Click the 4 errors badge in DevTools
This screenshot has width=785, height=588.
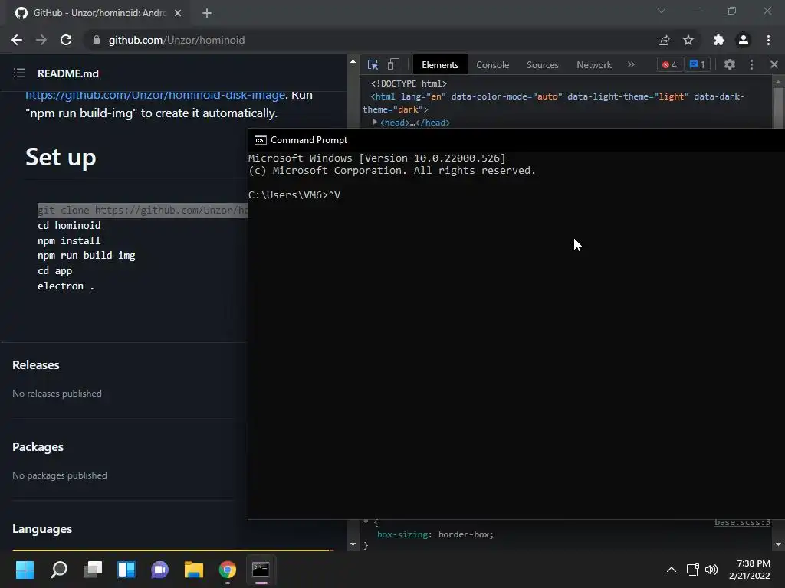[x=669, y=64]
